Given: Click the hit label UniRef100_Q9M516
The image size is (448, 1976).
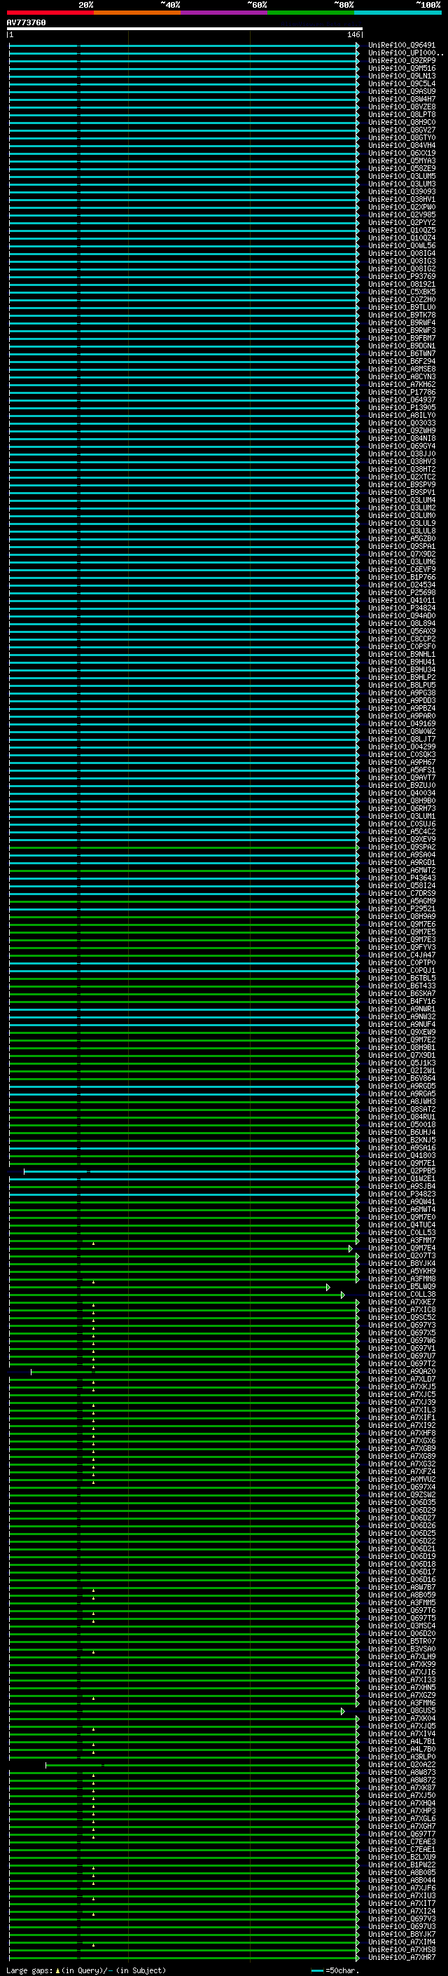Looking at the screenshot, I should click(x=401, y=68).
